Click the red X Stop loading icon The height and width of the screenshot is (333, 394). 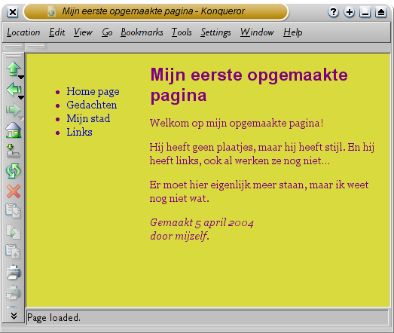coord(14,191)
